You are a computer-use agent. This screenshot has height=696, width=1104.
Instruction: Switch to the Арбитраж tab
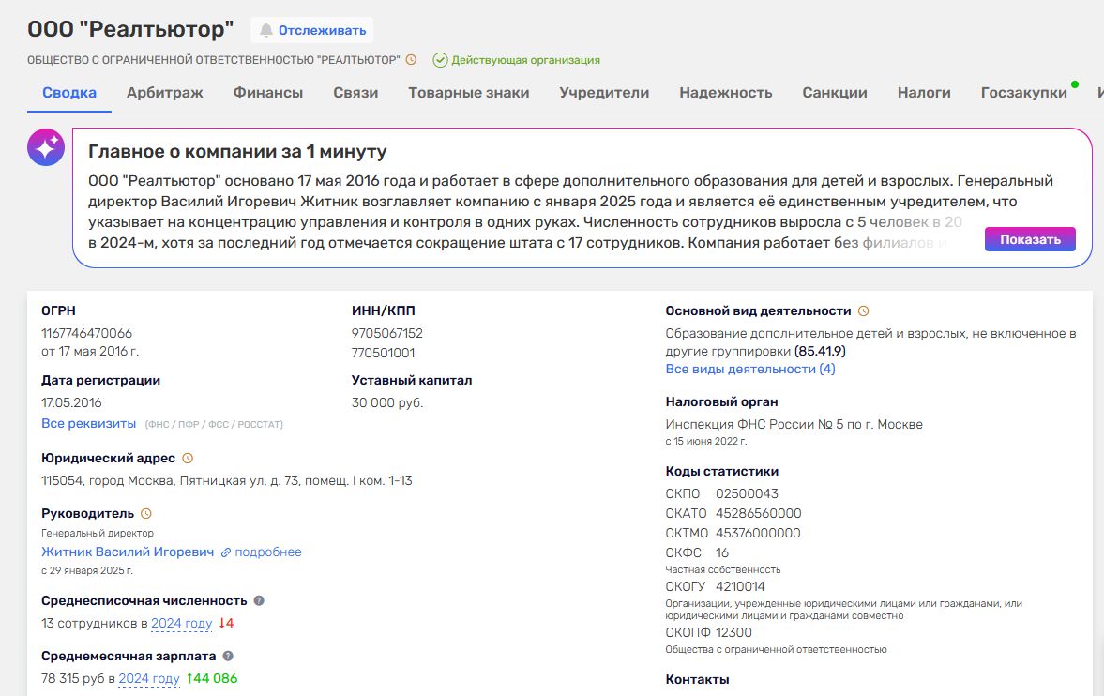(x=165, y=93)
